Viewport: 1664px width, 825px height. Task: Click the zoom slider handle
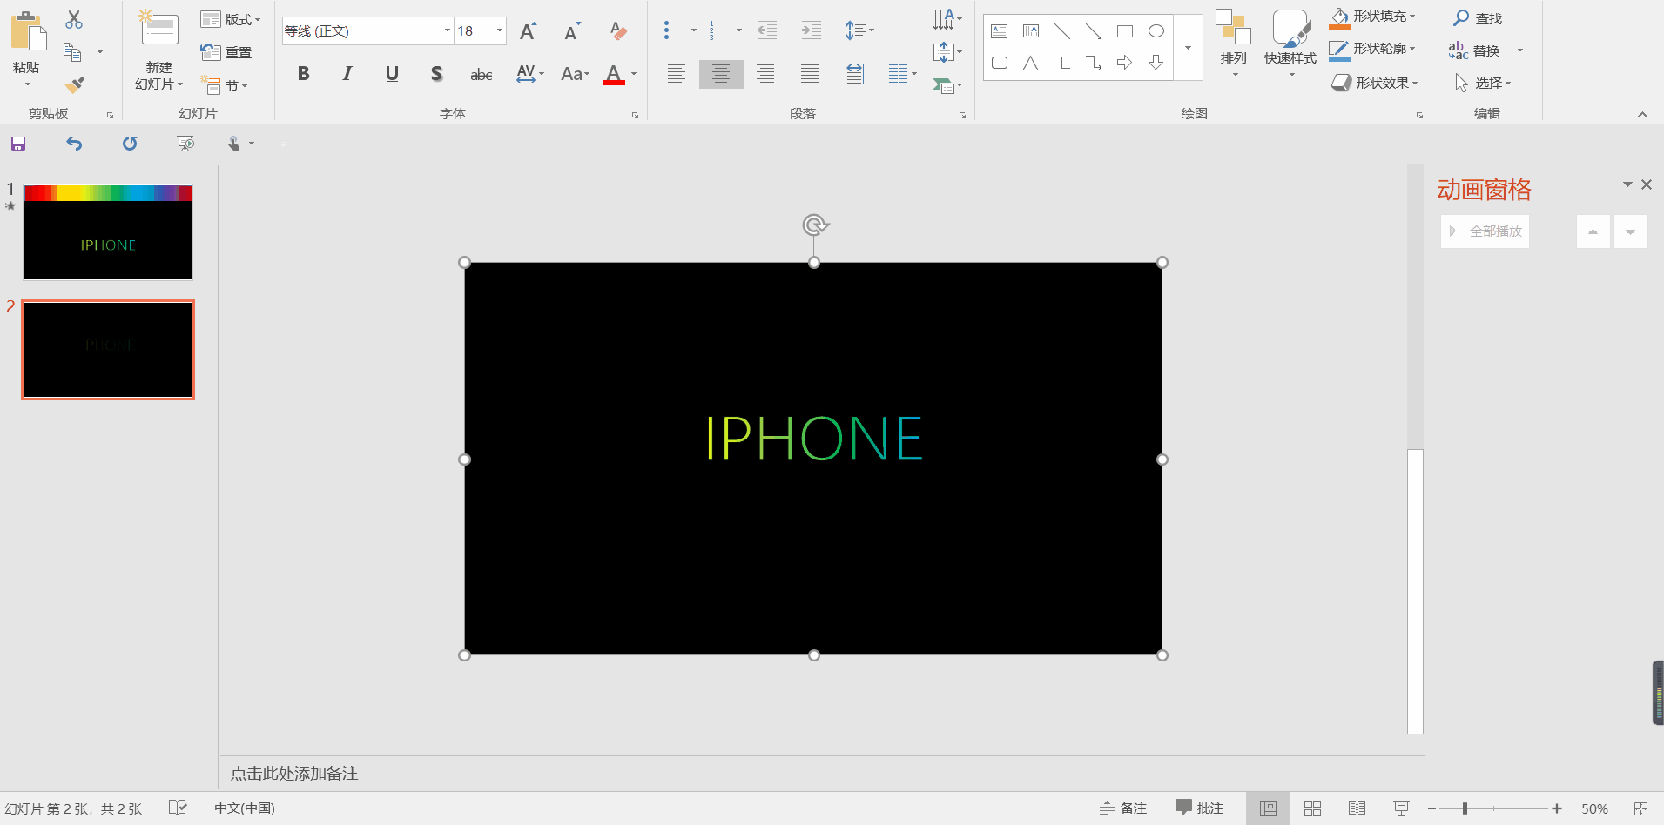pyautogui.click(x=1465, y=808)
